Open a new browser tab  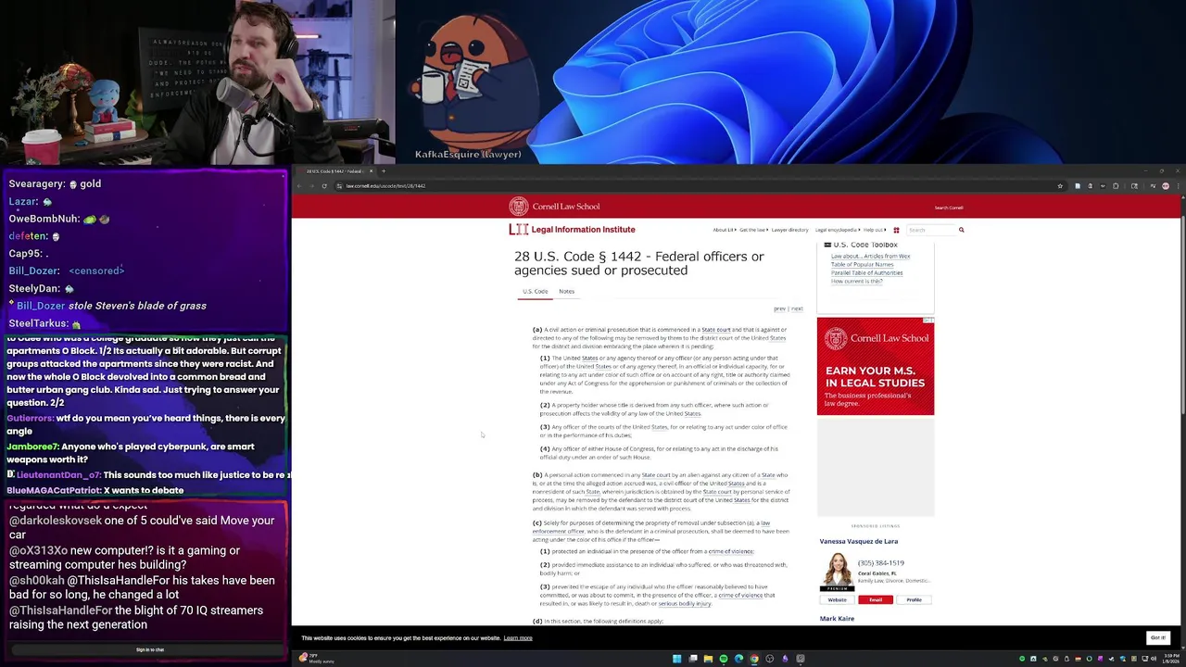384,171
